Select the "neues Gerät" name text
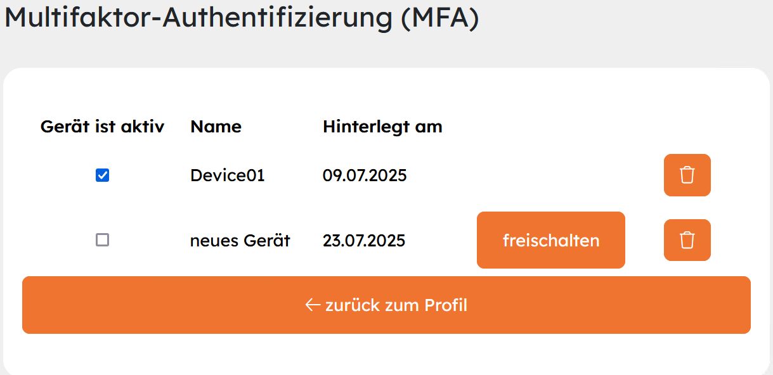This screenshot has width=773, height=375. (240, 241)
